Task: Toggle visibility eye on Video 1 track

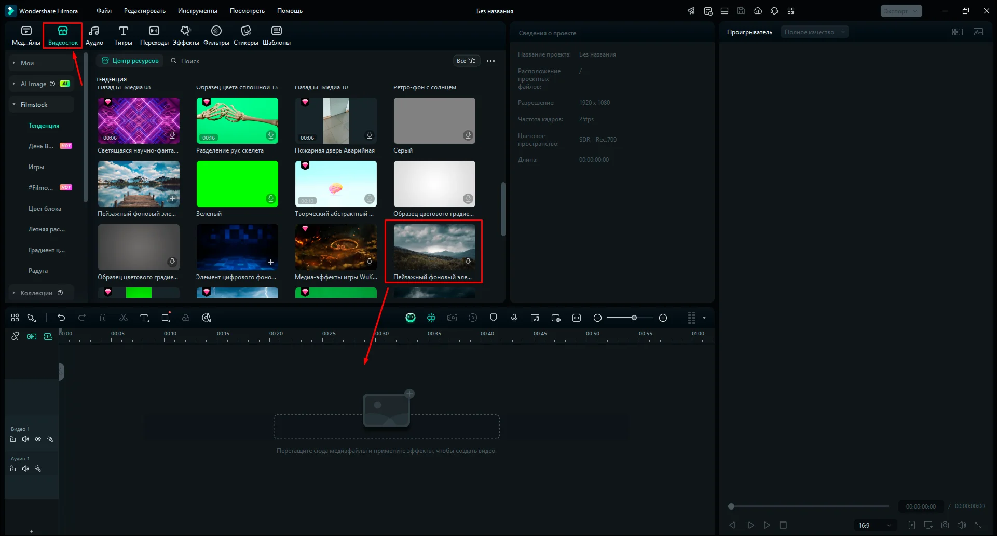Action: coord(38,439)
